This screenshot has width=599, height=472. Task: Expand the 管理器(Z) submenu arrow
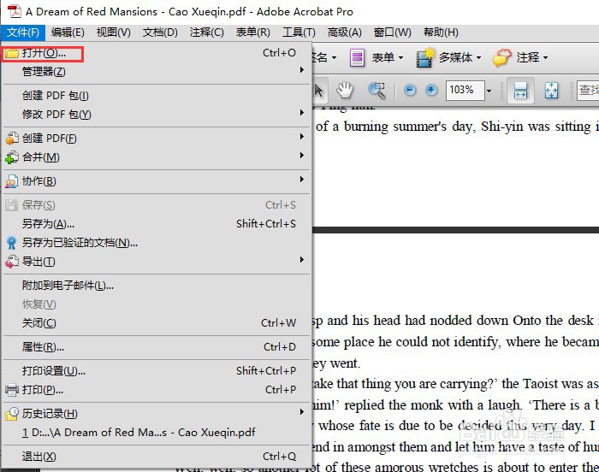[302, 70]
